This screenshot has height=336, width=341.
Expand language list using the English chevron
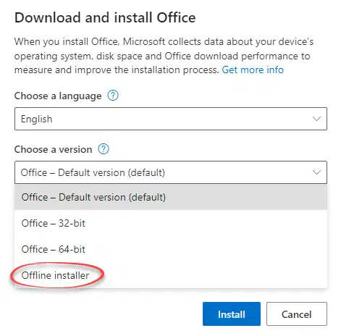point(316,119)
